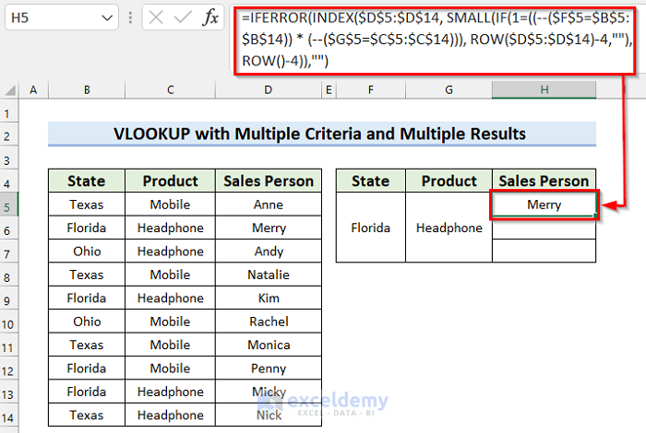This screenshot has height=433, width=646.
Task: Select cell D6 containing 'Merry'
Action: coord(269,228)
